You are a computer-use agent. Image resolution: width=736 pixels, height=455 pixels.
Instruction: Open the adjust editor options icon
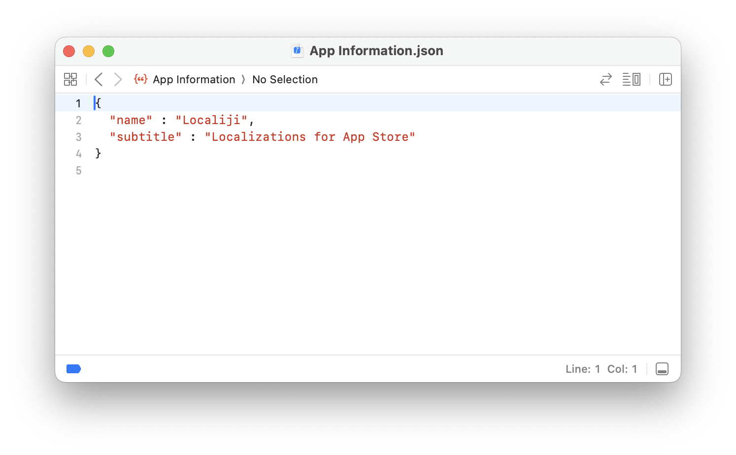click(x=631, y=79)
